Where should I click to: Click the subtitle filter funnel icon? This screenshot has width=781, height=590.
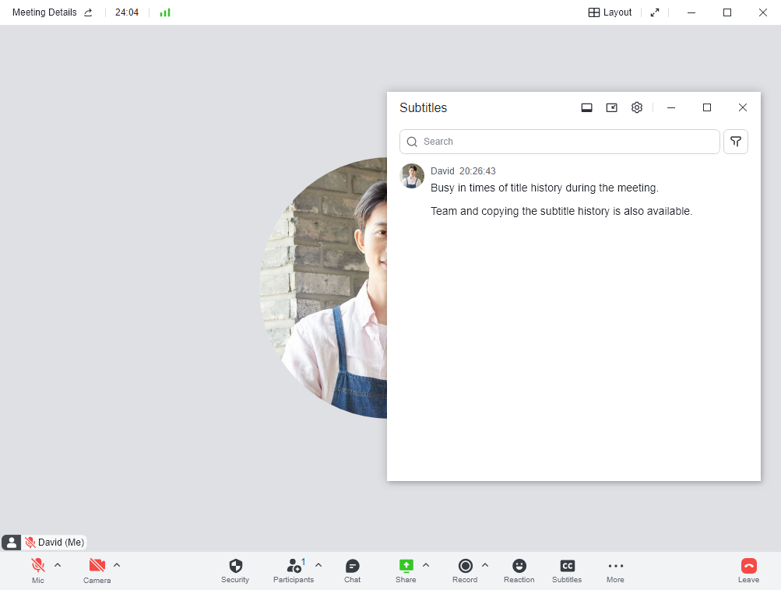click(x=736, y=142)
